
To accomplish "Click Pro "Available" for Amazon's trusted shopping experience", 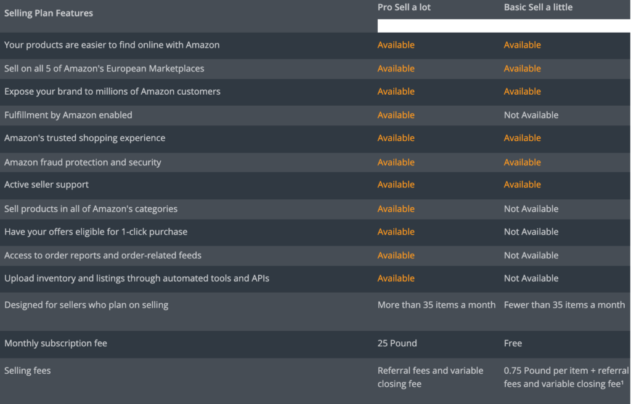I will [x=396, y=138].
